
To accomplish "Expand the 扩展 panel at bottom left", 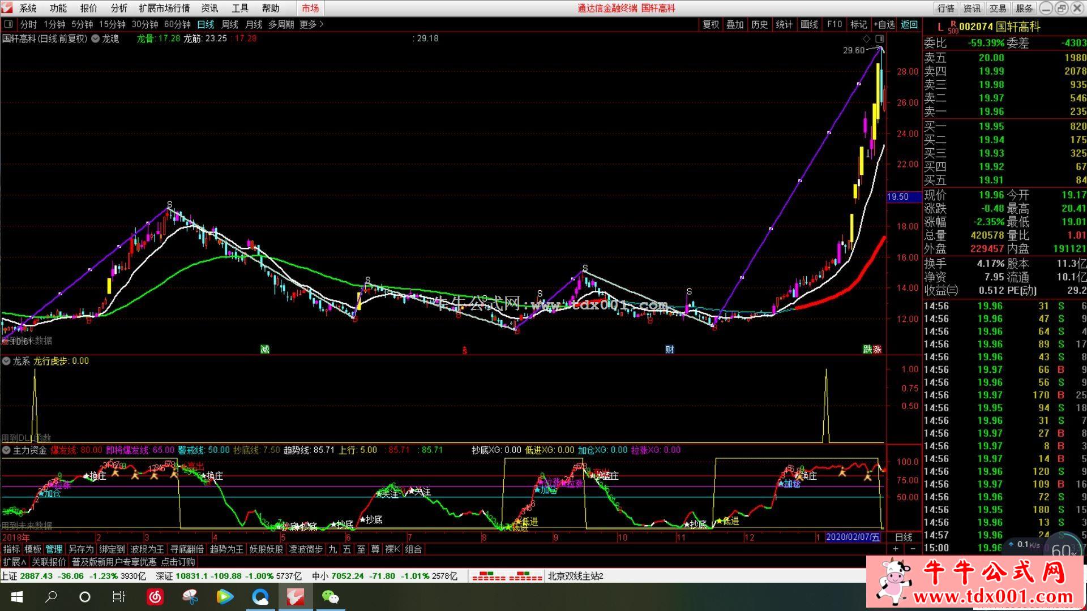I will pos(14,562).
